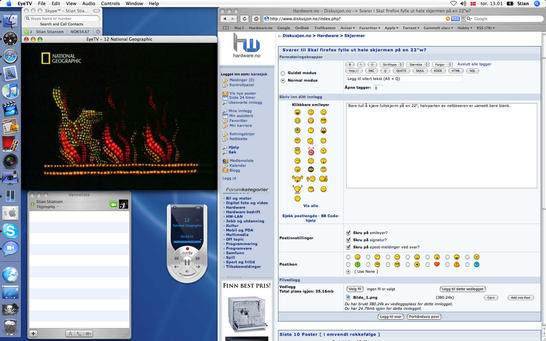Expand the Torrent bookmarks folder
This screenshot has width=546, height=341.
411,28
